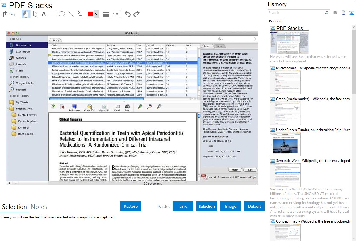Click the Flamory search field
Viewport: 356px width, 241px height.
point(296,13)
